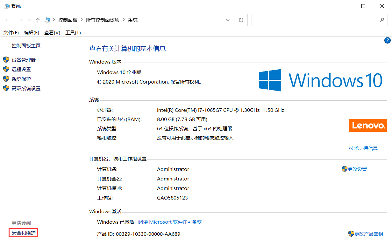Viewport: 392px width, 244px height.
Task: Click the shield icon beside 系统保护
Action: (x=6, y=79)
